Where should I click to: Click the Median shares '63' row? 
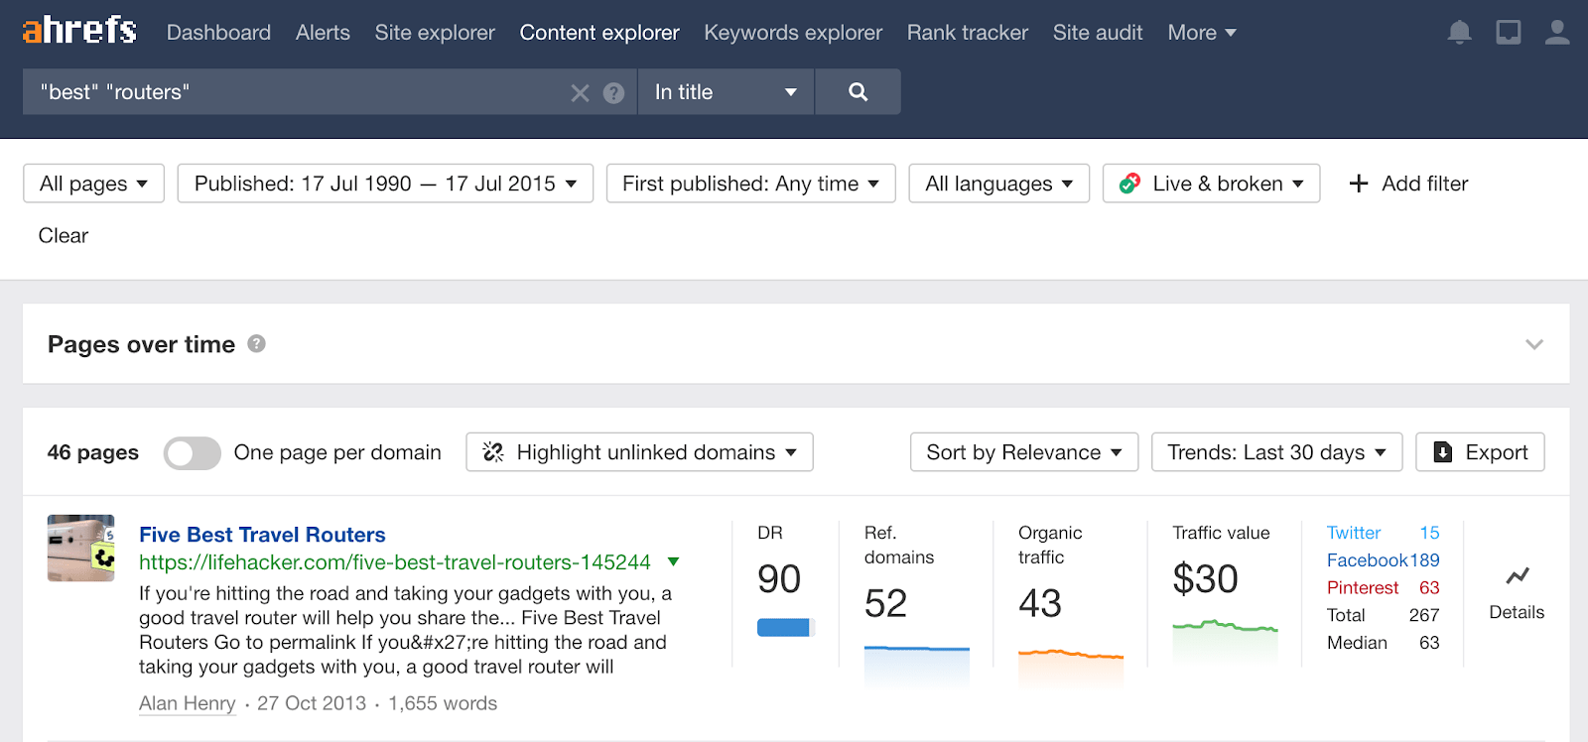[x=1383, y=643]
